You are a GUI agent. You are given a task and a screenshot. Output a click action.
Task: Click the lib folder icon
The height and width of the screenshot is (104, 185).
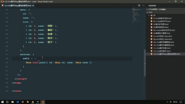(151, 15)
